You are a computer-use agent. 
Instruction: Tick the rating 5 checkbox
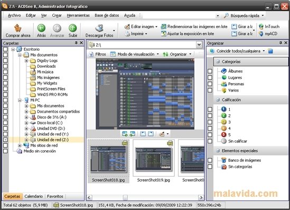[210, 135]
